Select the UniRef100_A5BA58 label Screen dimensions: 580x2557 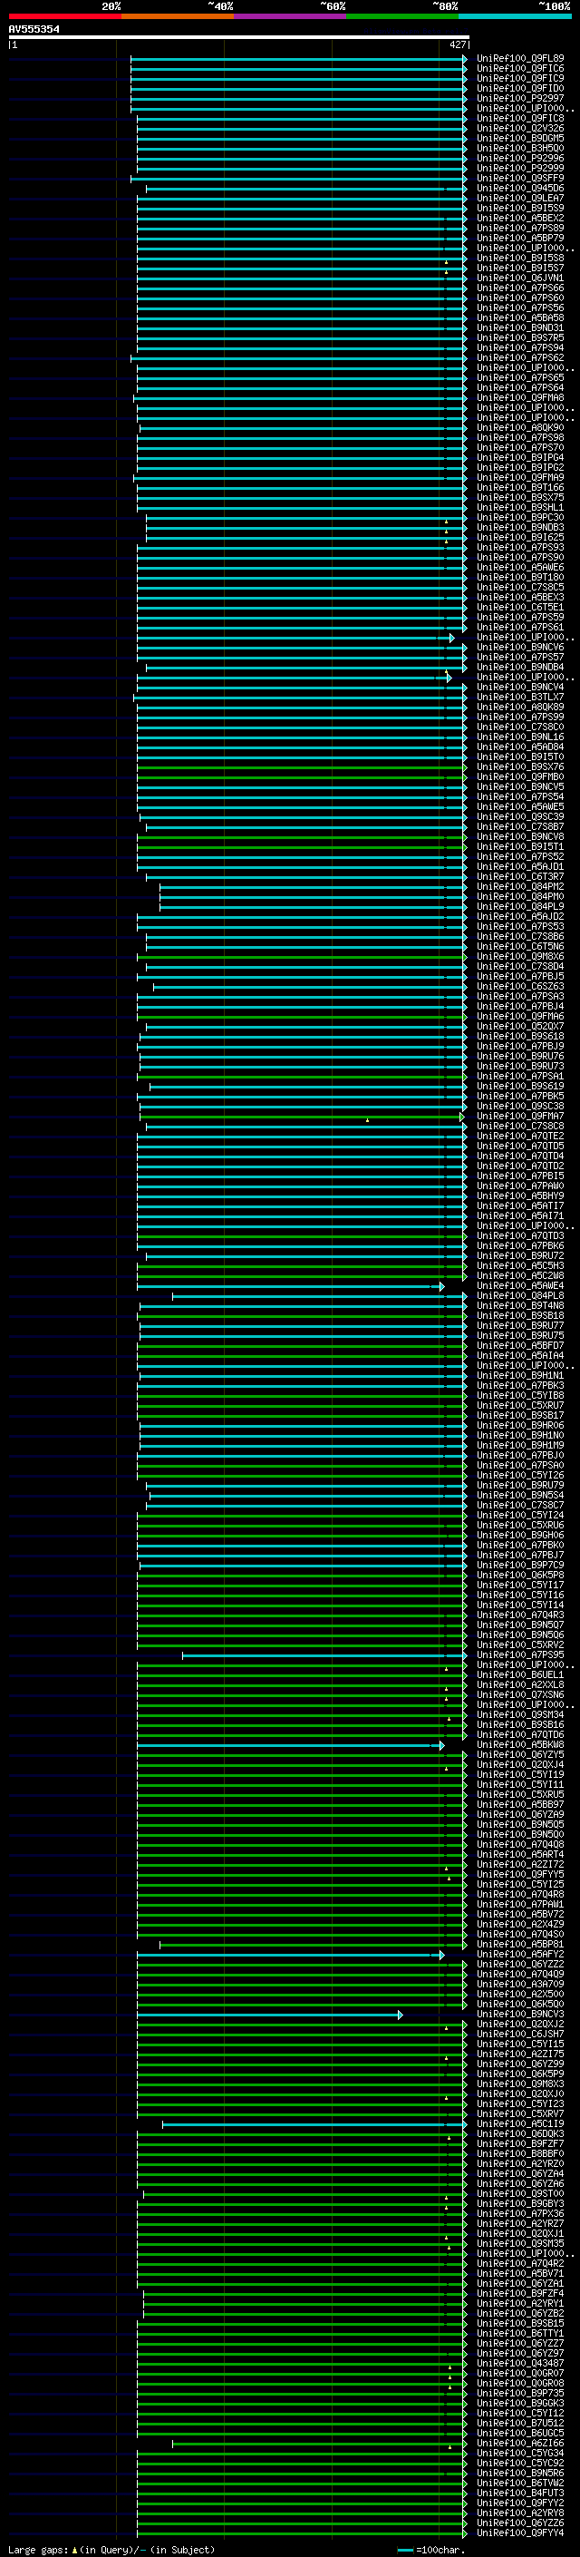coord(519,317)
